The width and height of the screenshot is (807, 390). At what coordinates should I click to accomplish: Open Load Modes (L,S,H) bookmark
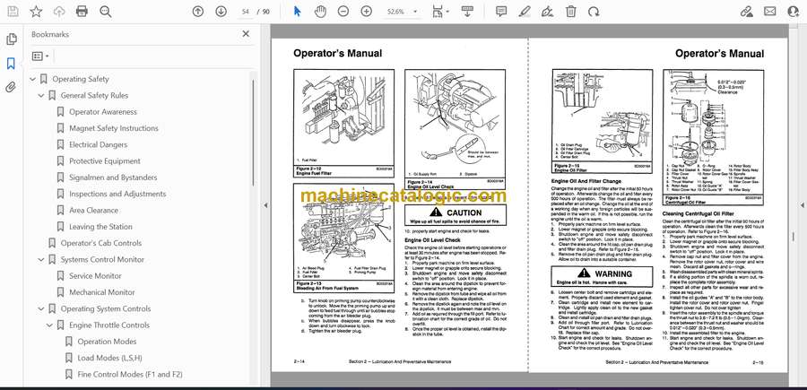(109, 358)
